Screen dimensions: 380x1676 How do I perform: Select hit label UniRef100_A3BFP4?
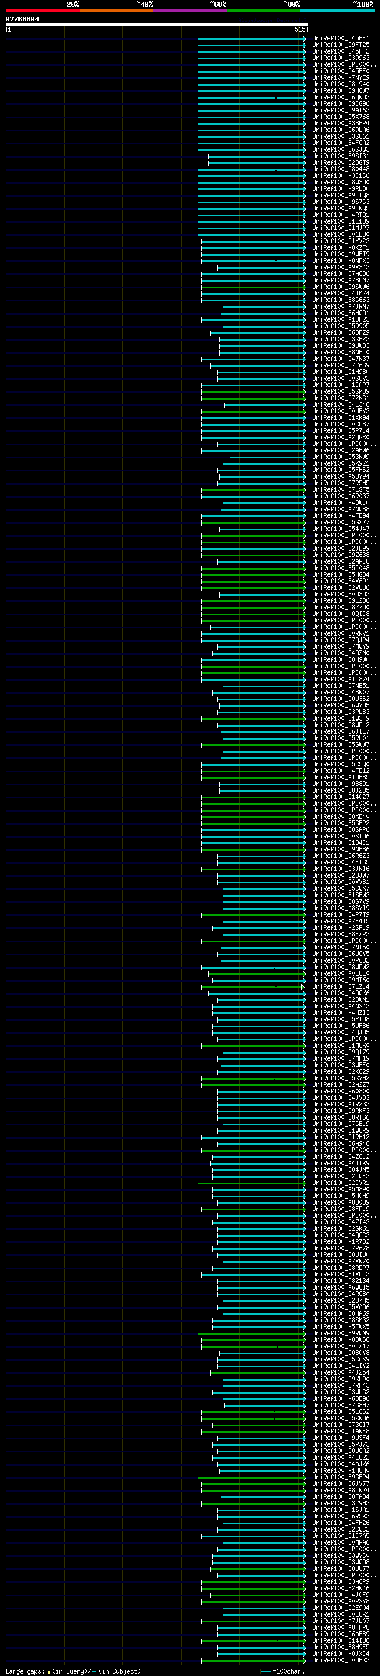pyautogui.click(x=340, y=123)
